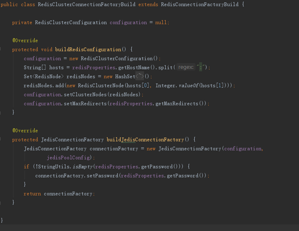Image resolution: width=299 pixels, height=231 pixels.
Task: Click the private keyword of the field declaration
Action: (22, 23)
